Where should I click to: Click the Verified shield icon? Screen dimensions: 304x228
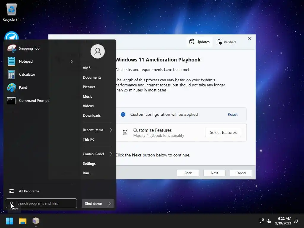(x=219, y=42)
